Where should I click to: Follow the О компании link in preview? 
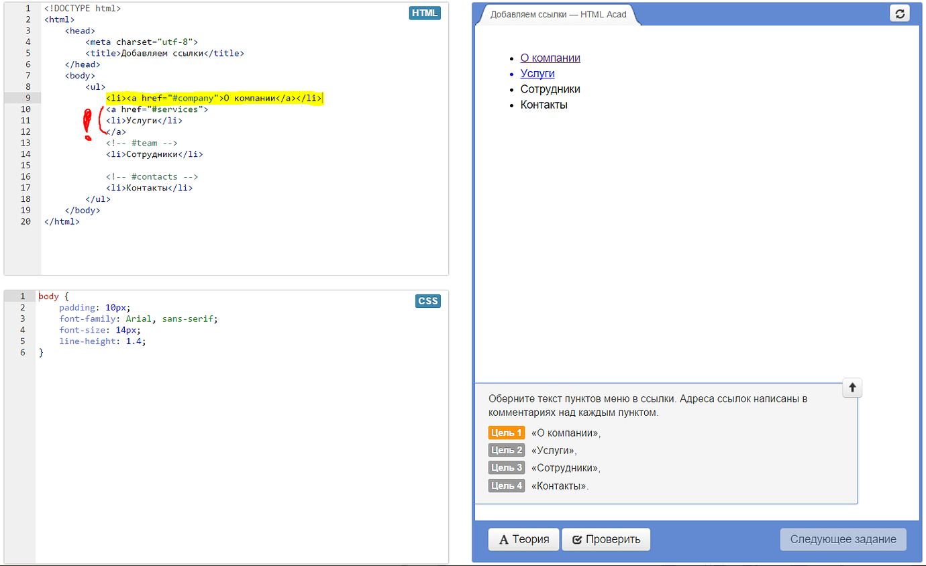(550, 58)
